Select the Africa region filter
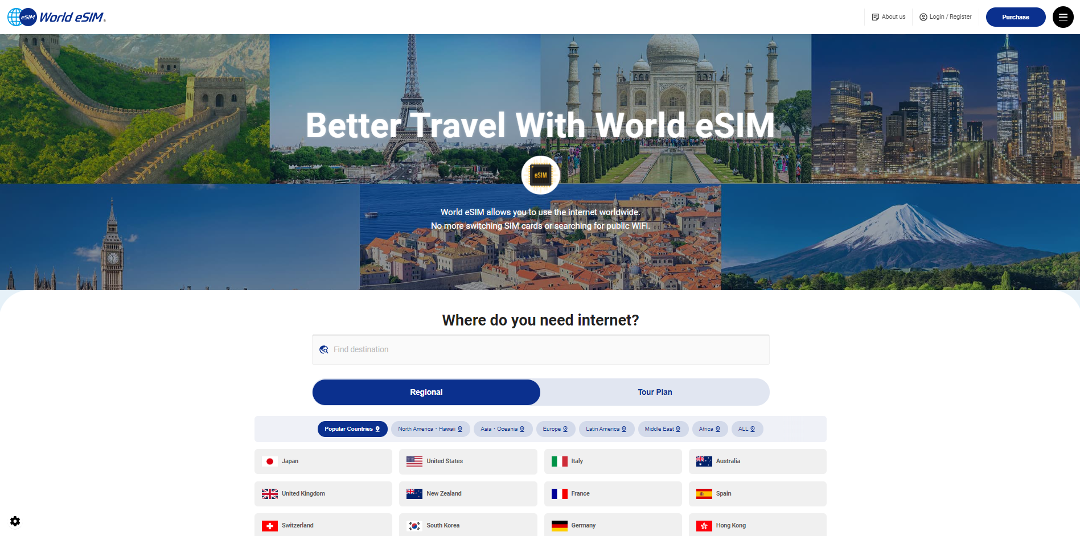The height and width of the screenshot is (536, 1080). [x=710, y=429]
